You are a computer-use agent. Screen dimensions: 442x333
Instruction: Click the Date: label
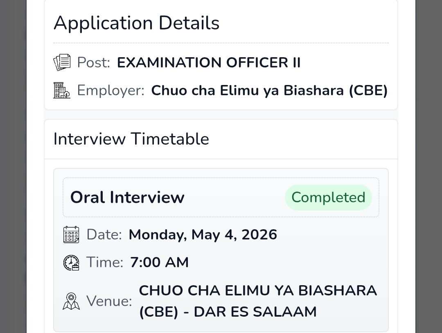(104, 235)
